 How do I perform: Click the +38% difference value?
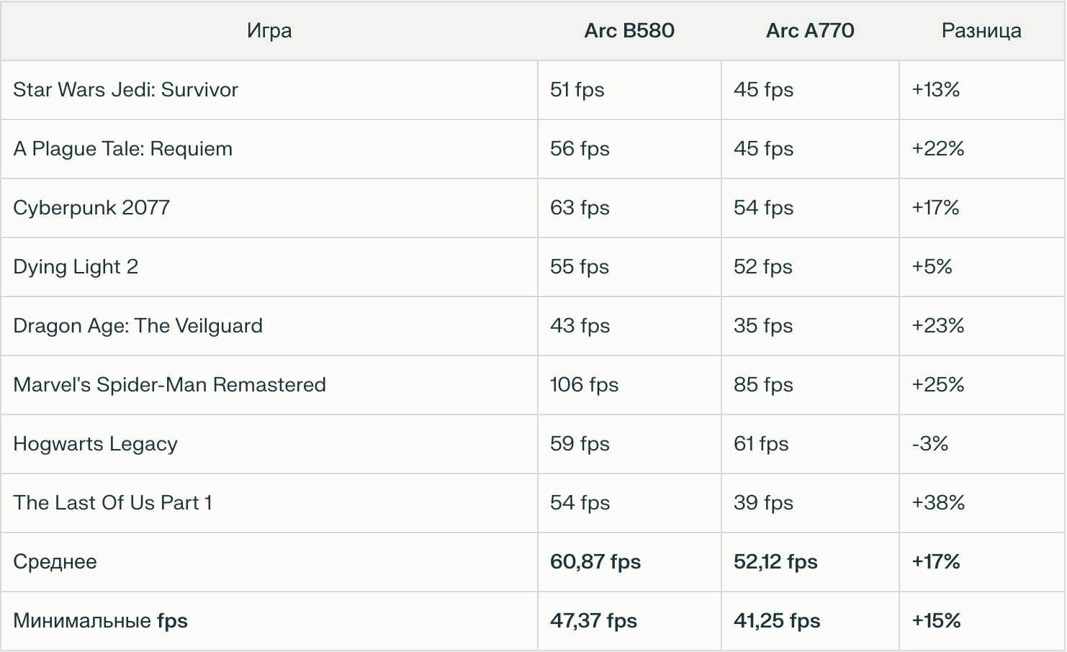[938, 503]
